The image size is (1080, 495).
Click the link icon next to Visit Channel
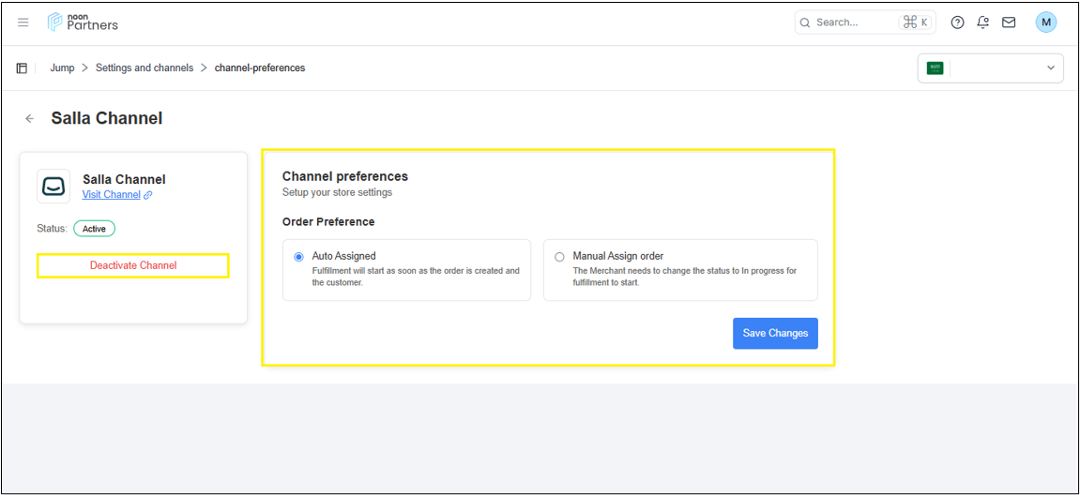click(x=148, y=195)
